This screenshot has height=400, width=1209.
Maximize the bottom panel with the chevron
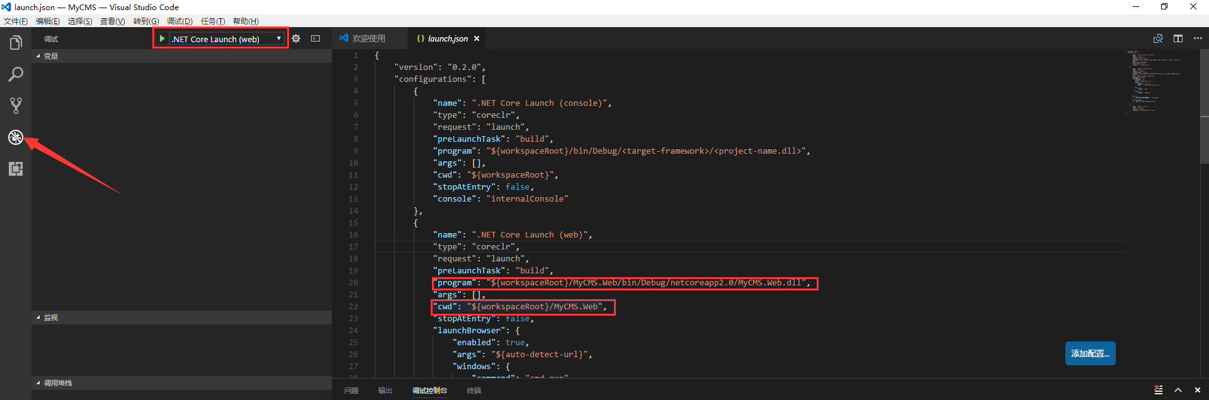click(1178, 390)
